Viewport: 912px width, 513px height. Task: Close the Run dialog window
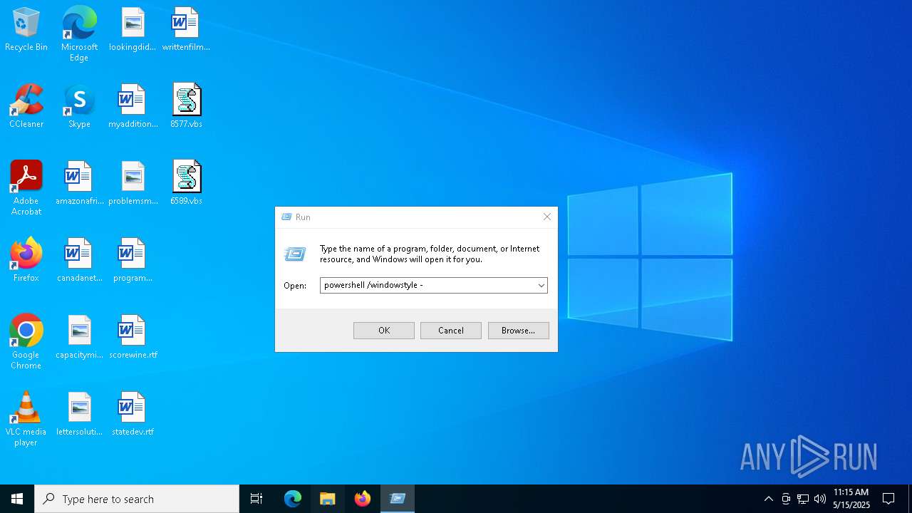click(547, 217)
